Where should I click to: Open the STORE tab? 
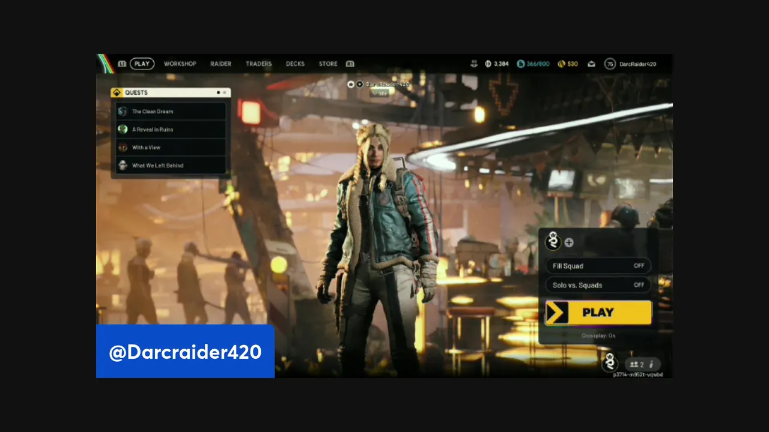click(x=328, y=64)
